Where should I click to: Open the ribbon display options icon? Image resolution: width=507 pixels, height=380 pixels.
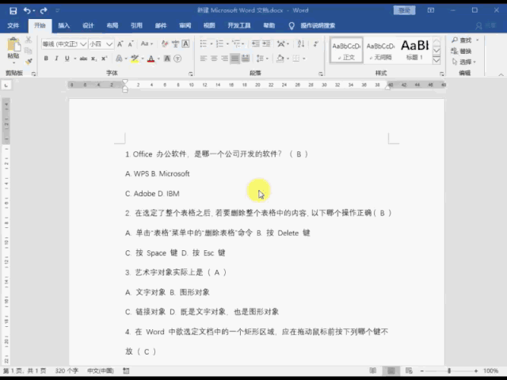(x=431, y=10)
